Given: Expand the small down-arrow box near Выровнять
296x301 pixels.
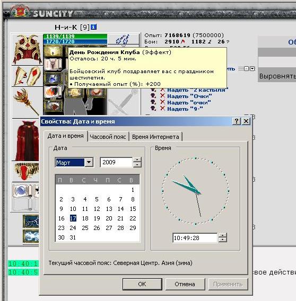Looking at the screenshot, I should tap(253, 69).
